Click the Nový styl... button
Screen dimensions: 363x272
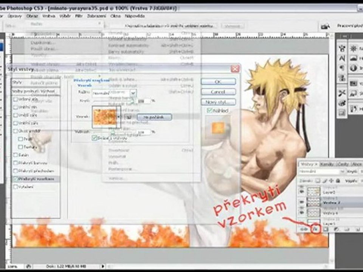218,102
